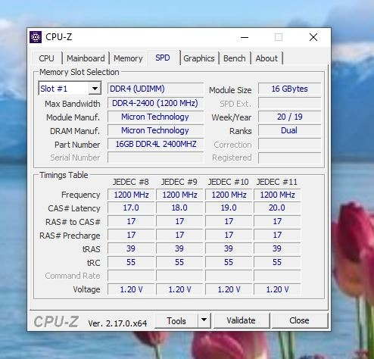Click the JEDEC #8 column header
The height and width of the screenshot is (359, 374).
131,182
